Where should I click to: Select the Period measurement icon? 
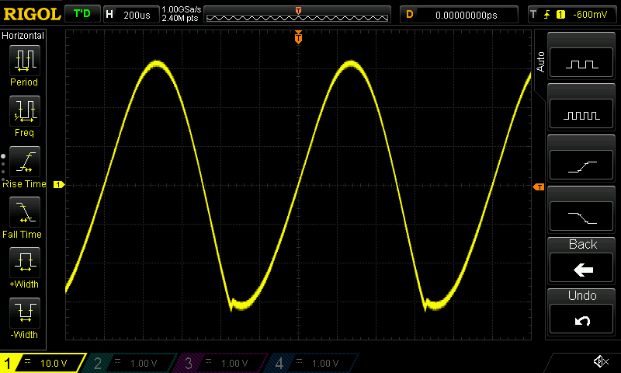[25, 61]
